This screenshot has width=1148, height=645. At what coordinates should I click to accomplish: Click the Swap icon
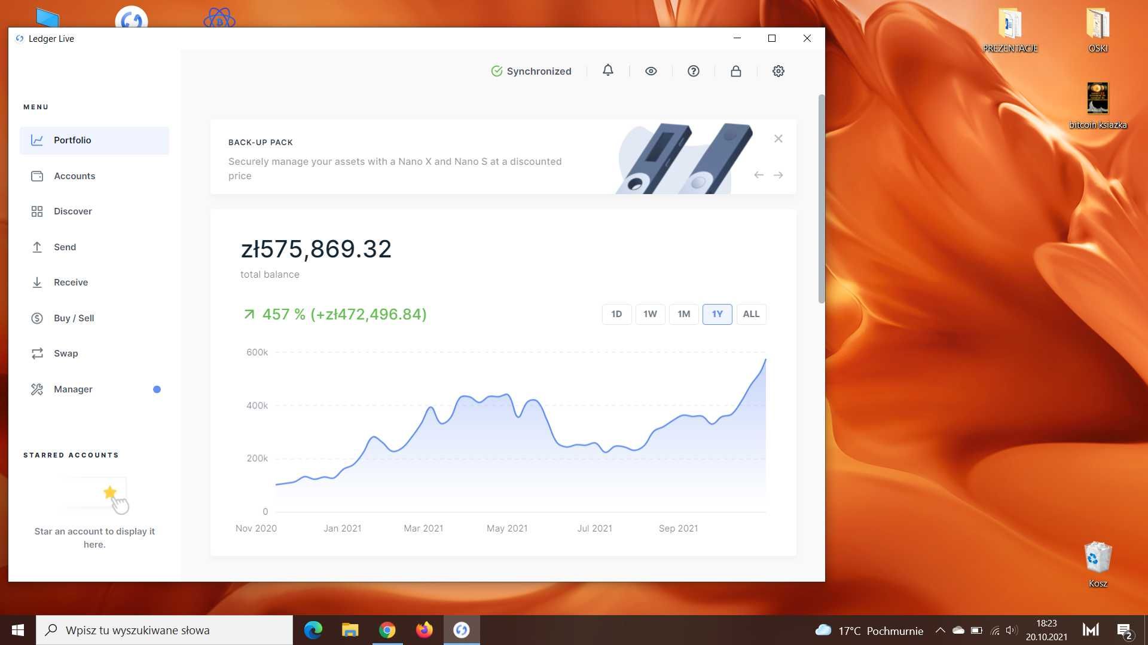coord(37,353)
